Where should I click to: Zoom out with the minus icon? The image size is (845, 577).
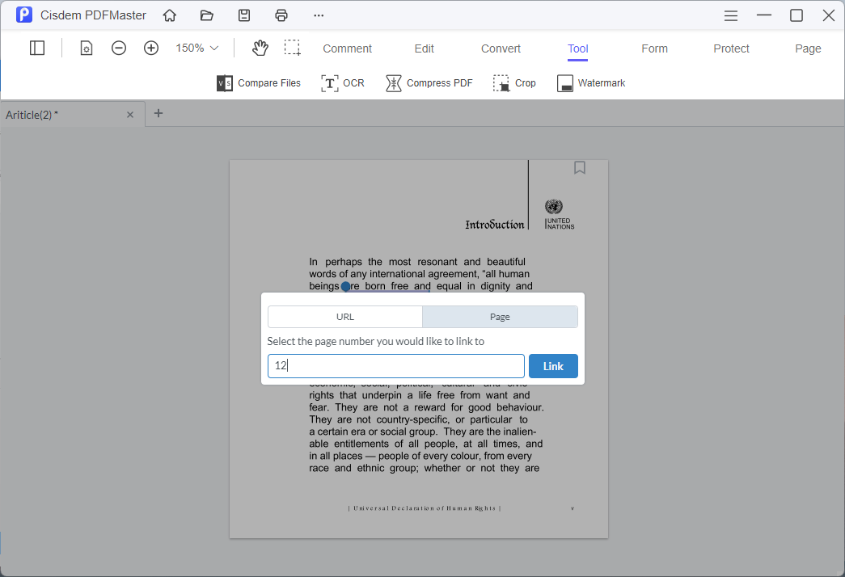(119, 48)
